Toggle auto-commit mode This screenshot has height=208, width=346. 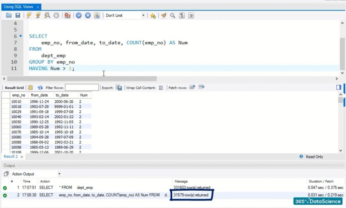97,16
